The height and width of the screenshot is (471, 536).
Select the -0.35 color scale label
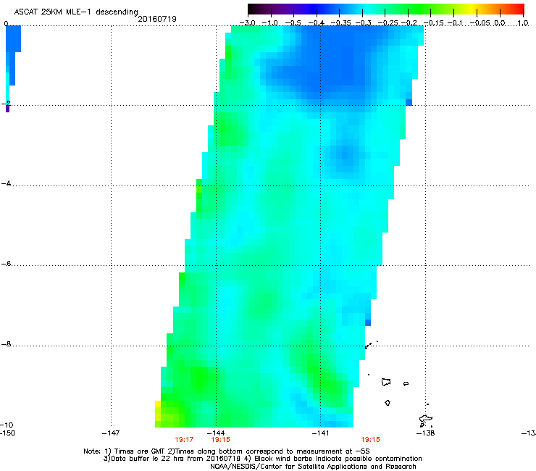(340, 23)
